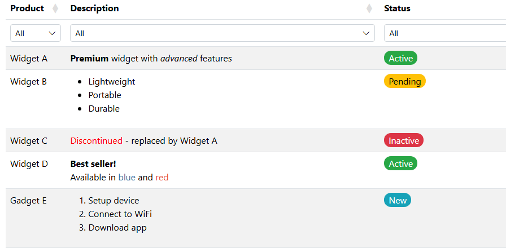Click the Active badge for Widget A
This screenshot has width=506, height=252.
(x=400, y=58)
